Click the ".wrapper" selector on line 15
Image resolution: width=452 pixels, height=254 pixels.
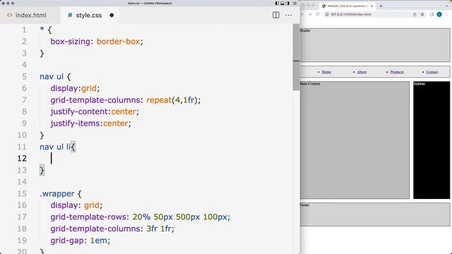[57, 194]
